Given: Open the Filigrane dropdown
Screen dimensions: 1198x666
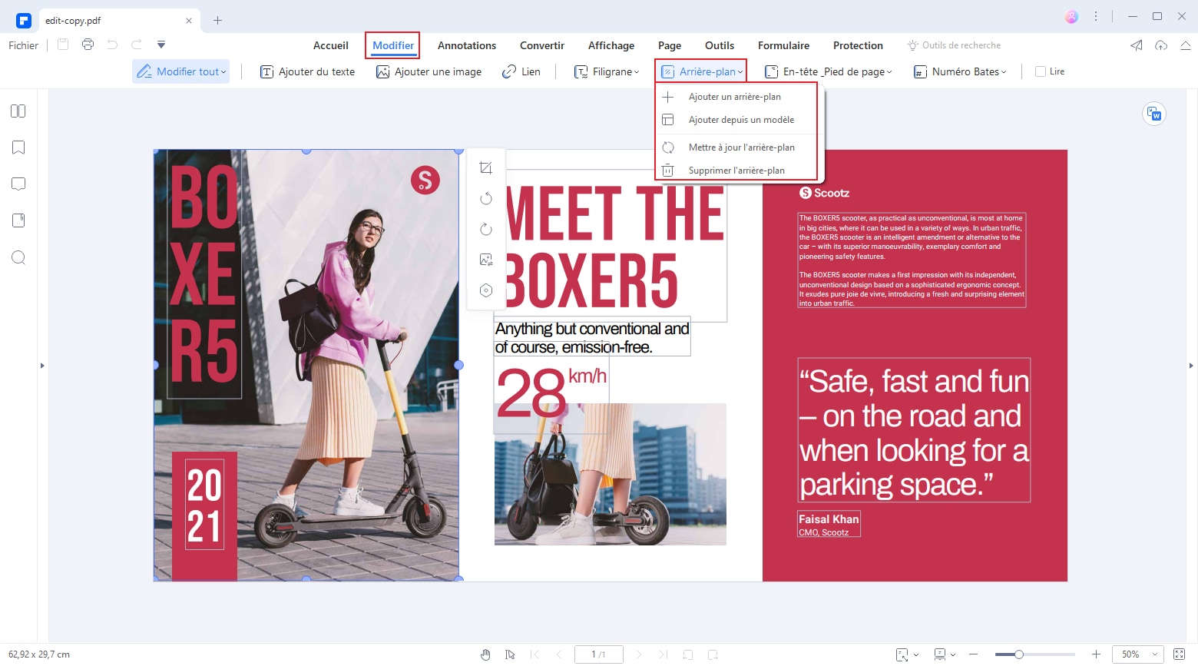Looking at the screenshot, I should [607, 71].
